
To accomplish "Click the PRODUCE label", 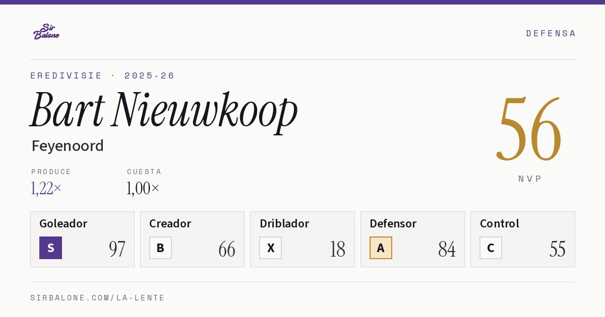I will [51, 172].
